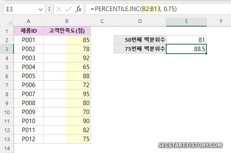Select cell containing P002
The image size is (231, 153).
coord(29,49)
